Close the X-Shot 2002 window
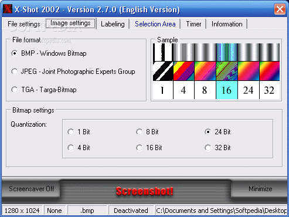This screenshot has height=217, width=289. [280, 9]
